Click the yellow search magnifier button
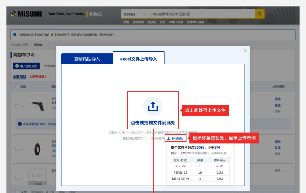 pos(260,14)
